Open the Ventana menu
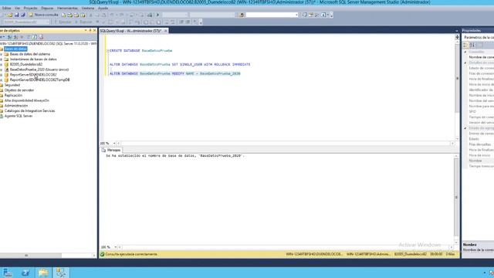Screen dimensions: 494x278 coord(88,8)
